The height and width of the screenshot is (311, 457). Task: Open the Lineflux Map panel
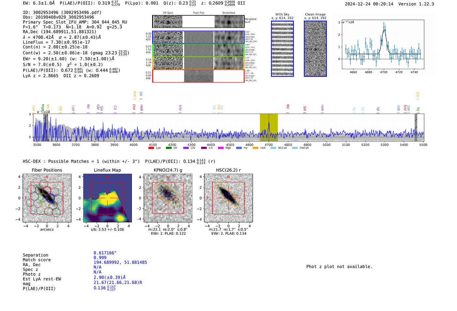coord(107,198)
